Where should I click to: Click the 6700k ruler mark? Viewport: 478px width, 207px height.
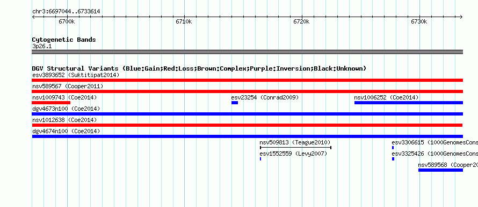[x=67, y=21]
